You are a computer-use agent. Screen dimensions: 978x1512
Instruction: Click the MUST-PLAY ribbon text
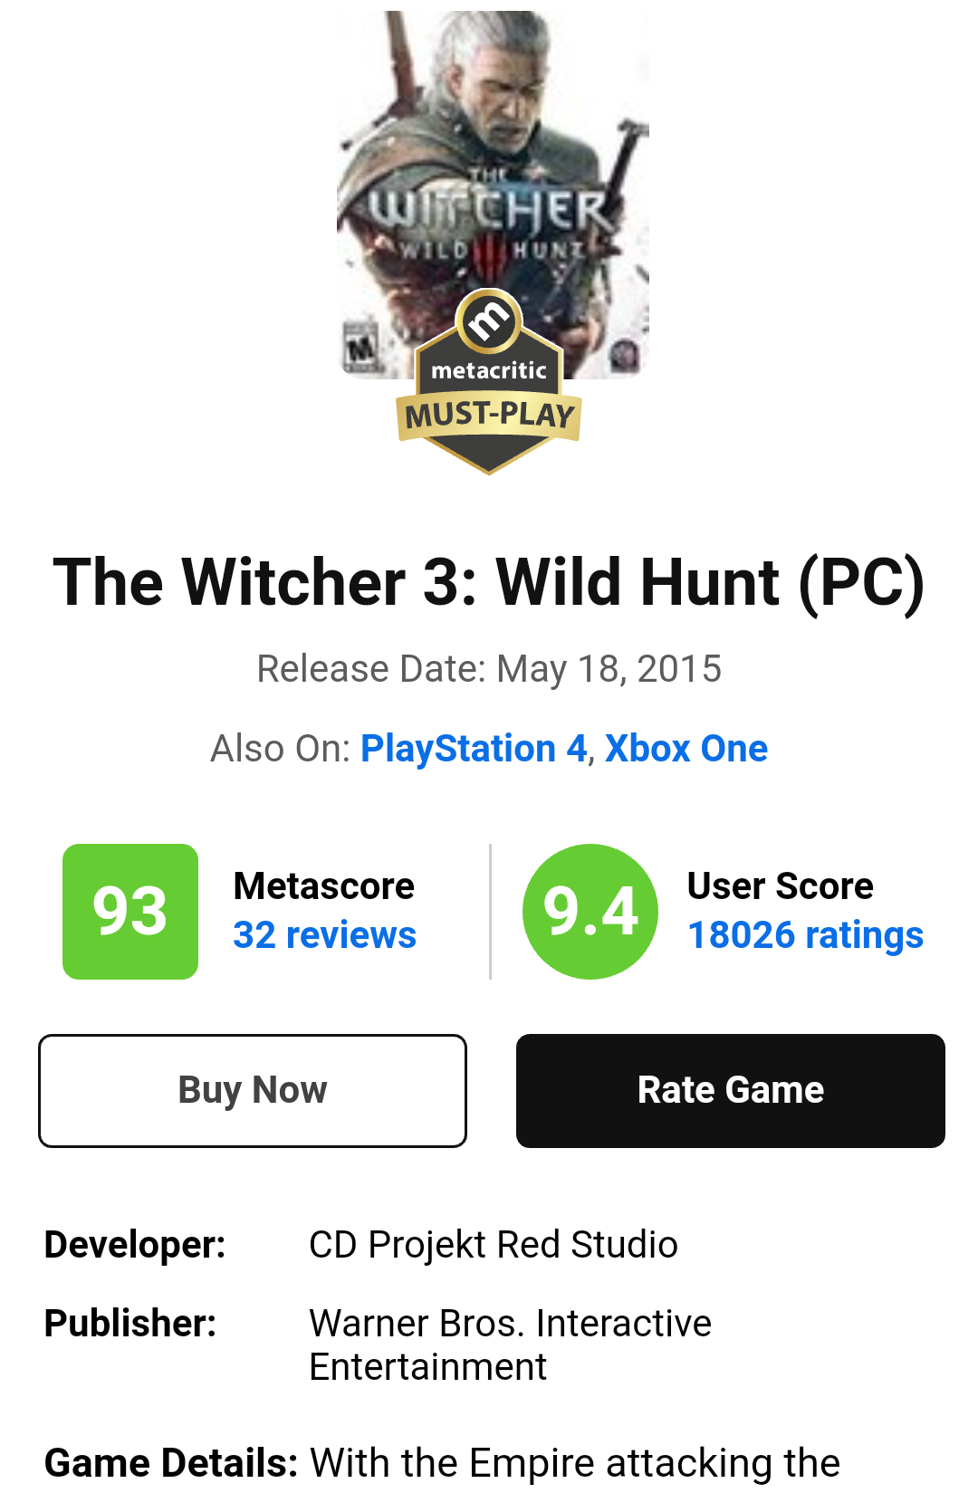tap(489, 416)
